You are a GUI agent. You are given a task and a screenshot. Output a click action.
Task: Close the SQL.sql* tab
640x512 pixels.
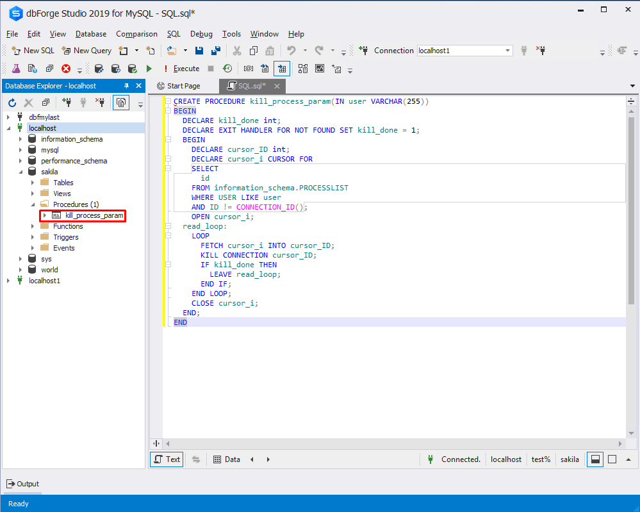277,86
